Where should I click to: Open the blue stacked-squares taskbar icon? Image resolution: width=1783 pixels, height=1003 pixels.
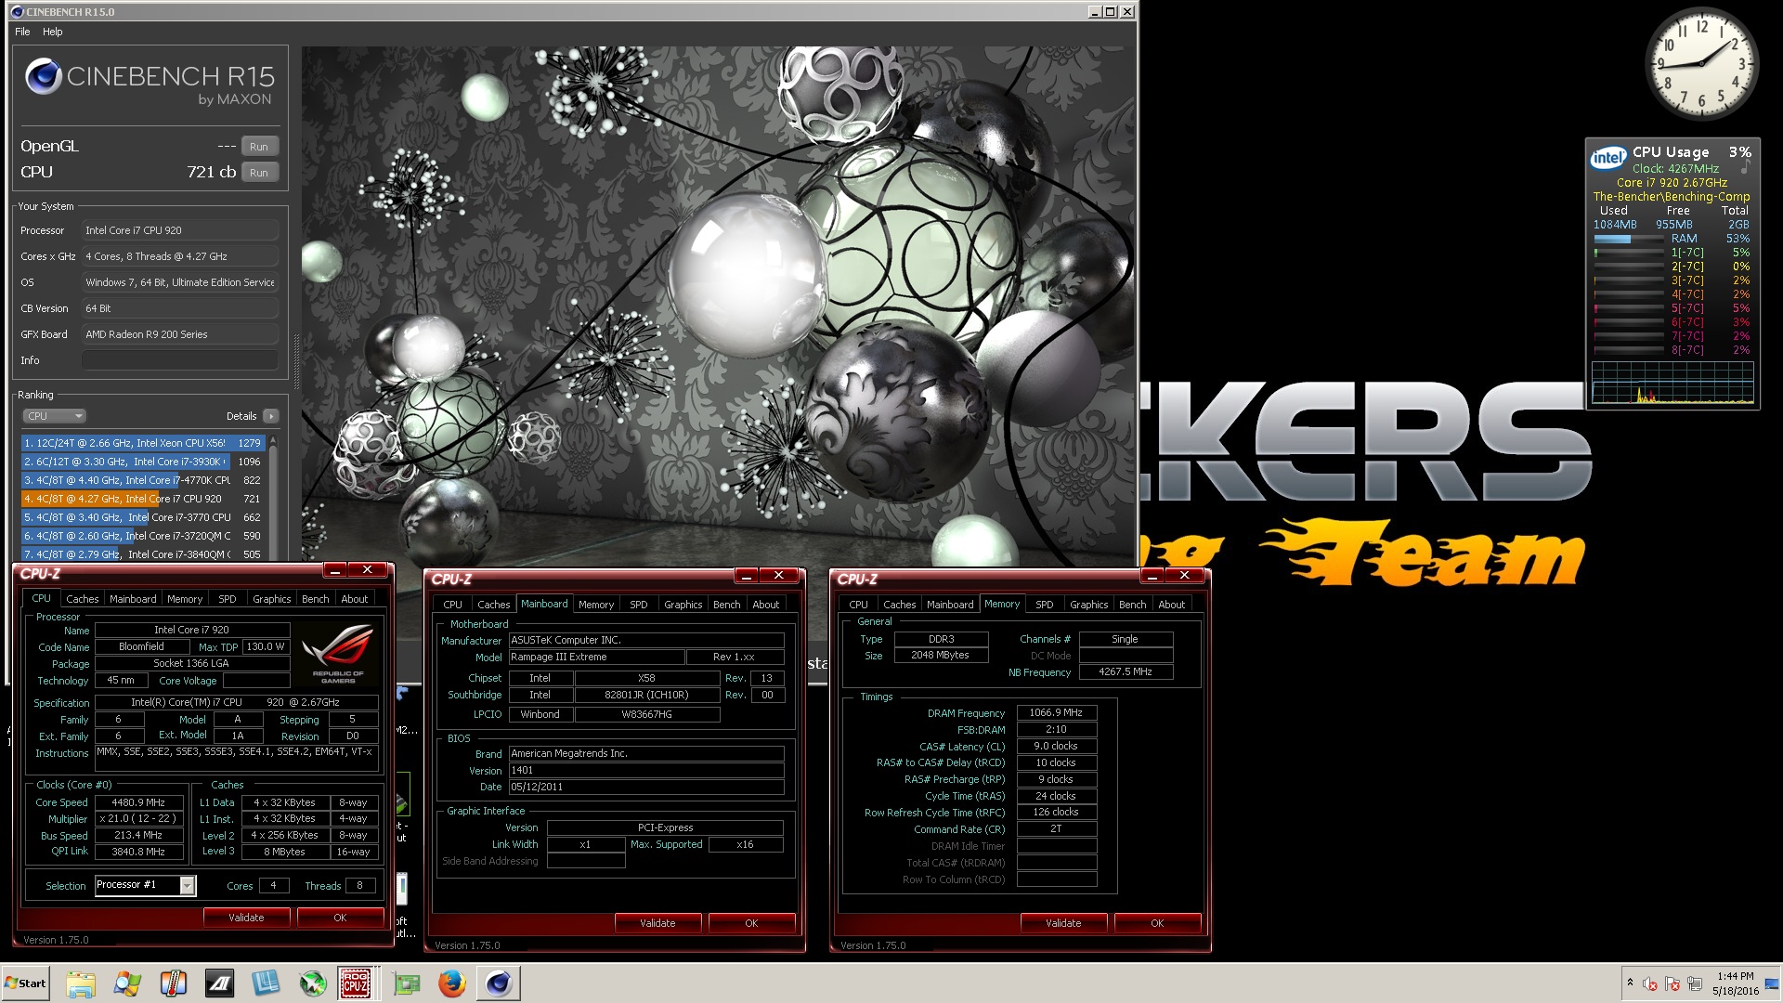coord(267,983)
